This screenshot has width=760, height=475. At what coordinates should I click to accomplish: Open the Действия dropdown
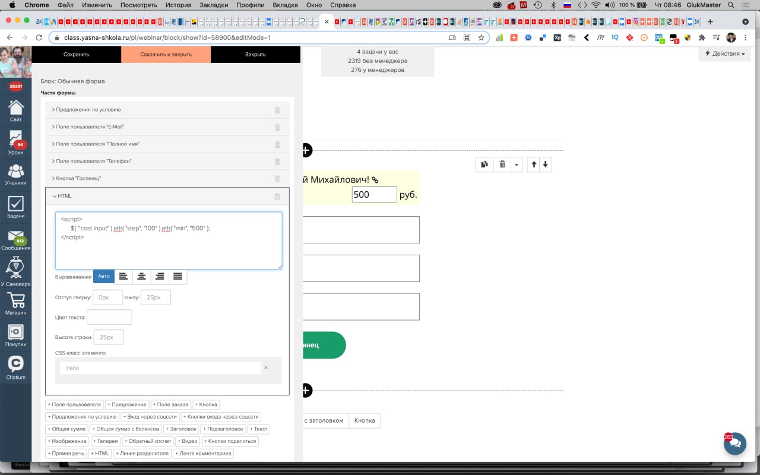click(725, 53)
